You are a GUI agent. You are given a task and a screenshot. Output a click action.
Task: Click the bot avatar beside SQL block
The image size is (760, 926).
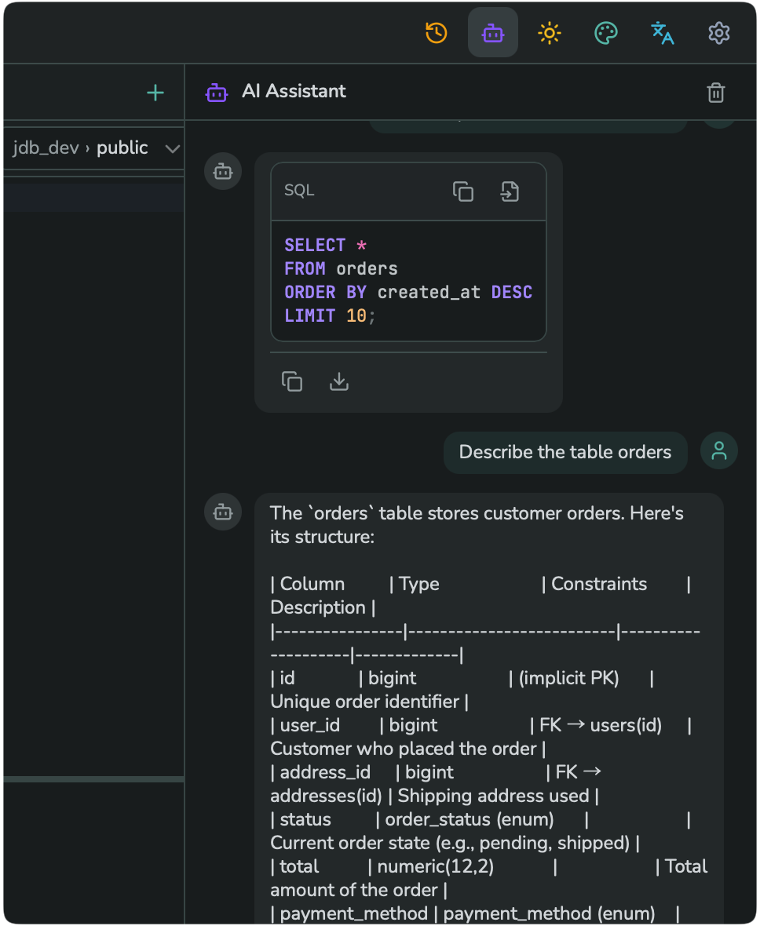point(223,171)
